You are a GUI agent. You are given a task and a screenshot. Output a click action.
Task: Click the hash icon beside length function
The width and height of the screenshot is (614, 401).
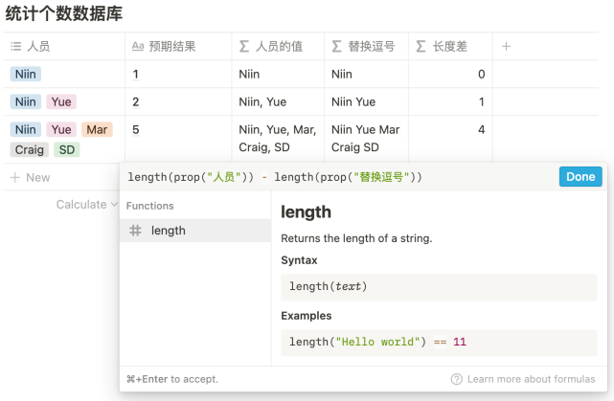[x=135, y=231]
